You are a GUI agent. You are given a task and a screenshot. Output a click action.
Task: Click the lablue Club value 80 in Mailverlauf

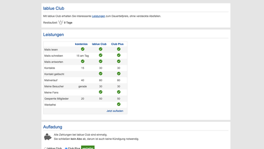[101, 80]
